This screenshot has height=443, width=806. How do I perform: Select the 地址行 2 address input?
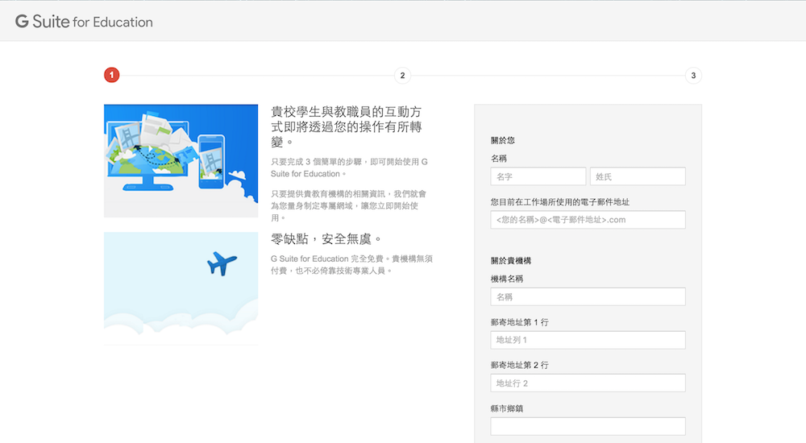click(588, 383)
